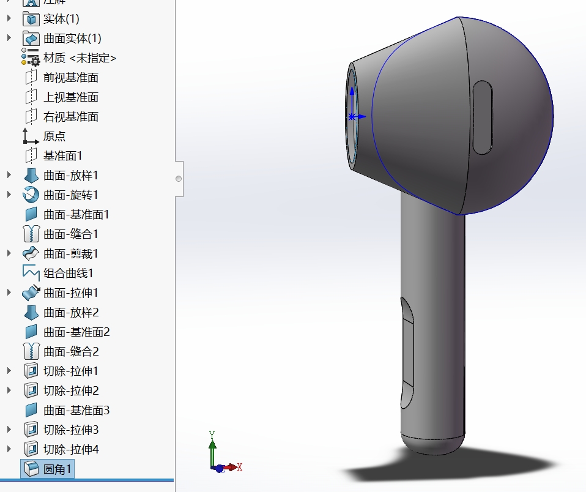
Task: Expand the 切除-拉伸2 feature
Action: [9, 390]
